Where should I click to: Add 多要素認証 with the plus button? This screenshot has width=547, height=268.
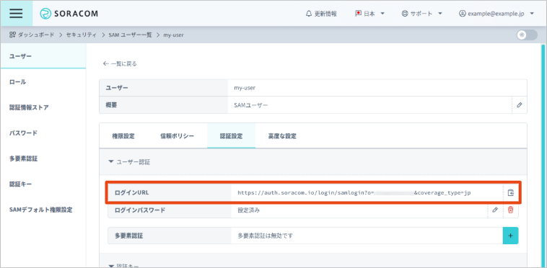(x=510, y=236)
